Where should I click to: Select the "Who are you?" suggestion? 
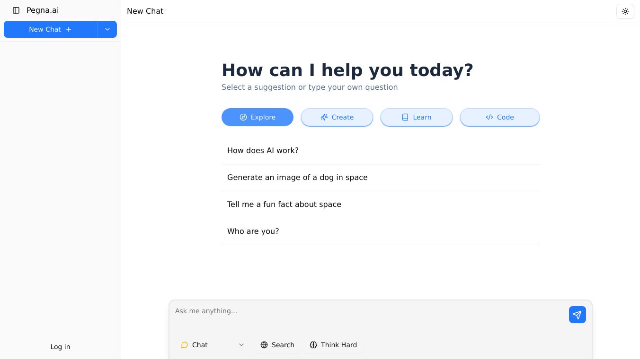pos(253,231)
